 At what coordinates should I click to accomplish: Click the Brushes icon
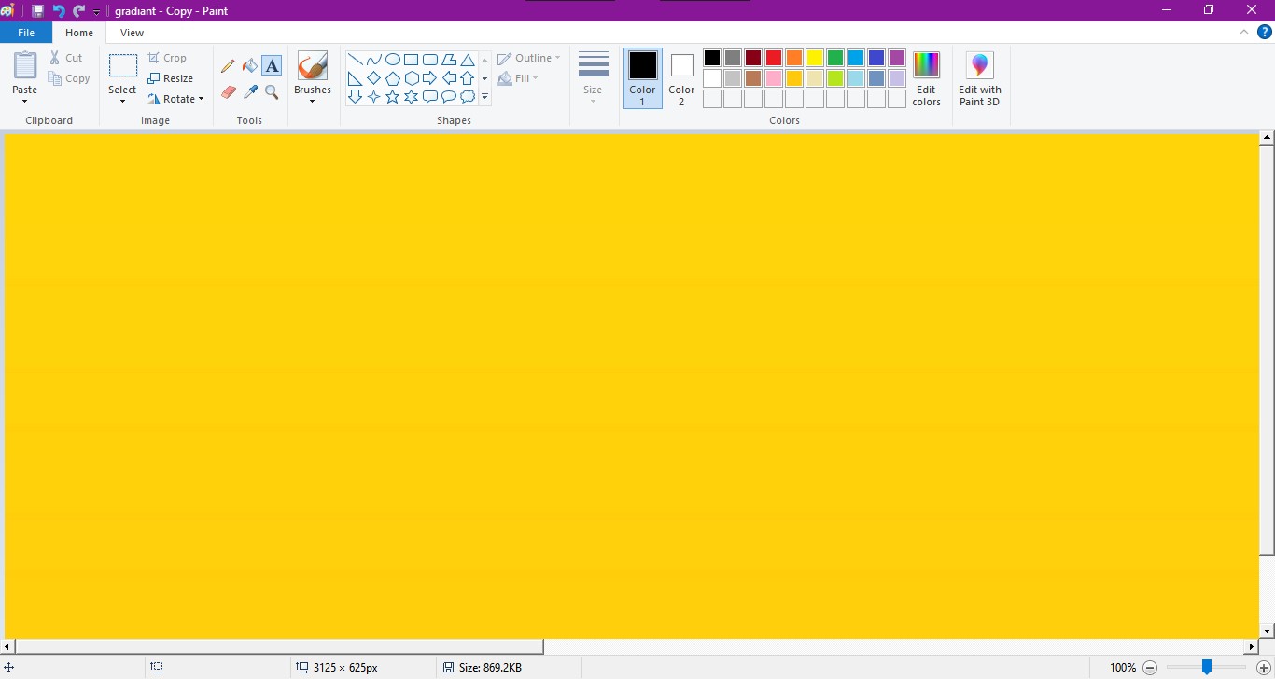312,66
